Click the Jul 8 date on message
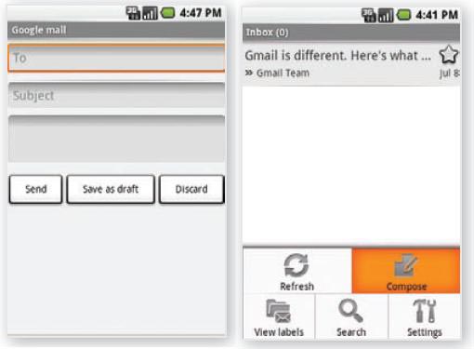This screenshot has width=474, height=349. click(x=449, y=74)
